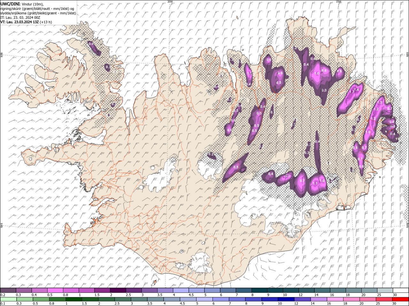409x306 pixels.
Task: Click snow legend swatch between 10 and 12
Action: [x=291, y=290]
